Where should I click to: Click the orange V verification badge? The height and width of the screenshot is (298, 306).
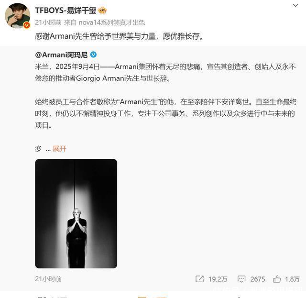(x=27, y=25)
